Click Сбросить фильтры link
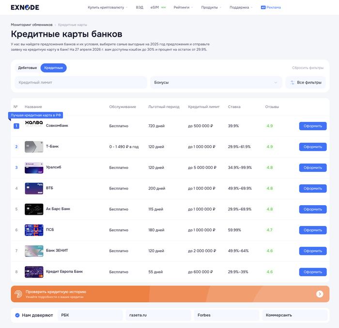Image resolution: width=339 pixels, height=328 pixels. coord(308,68)
